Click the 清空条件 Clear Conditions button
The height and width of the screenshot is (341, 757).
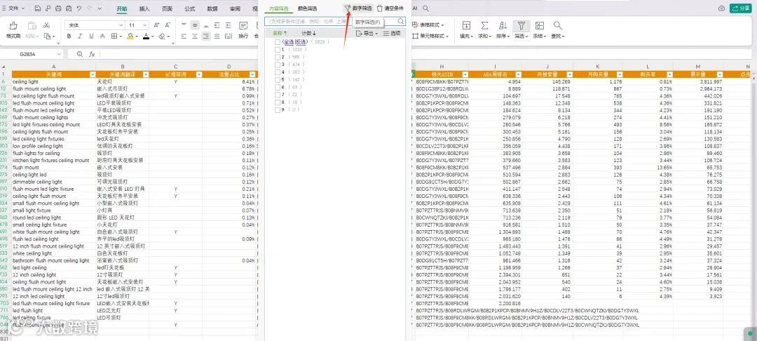pos(390,8)
